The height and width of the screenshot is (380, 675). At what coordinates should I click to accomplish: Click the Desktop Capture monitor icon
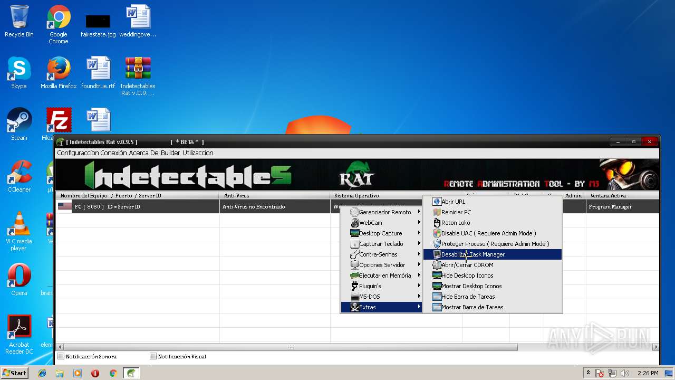pos(354,233)
